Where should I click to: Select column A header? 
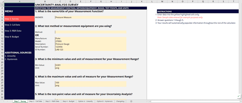click(19, 1)
